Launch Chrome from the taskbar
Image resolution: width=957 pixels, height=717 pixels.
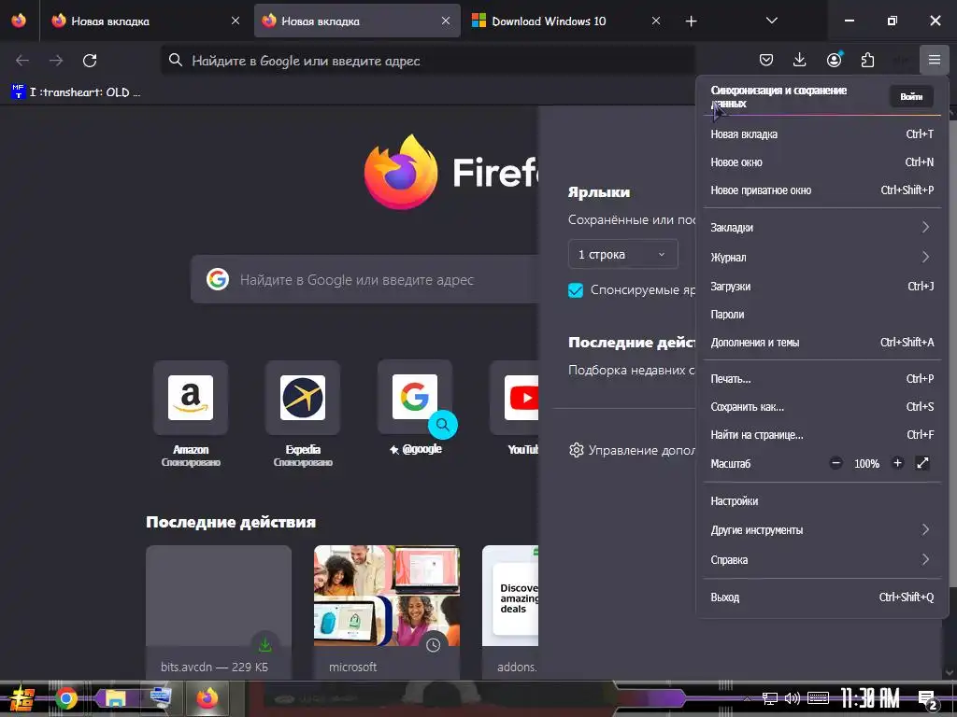pyautogui.click(x=66, y=698)
